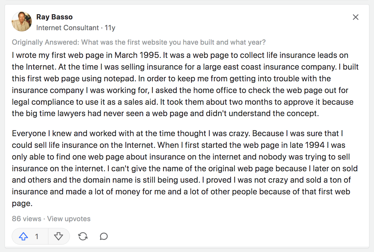The width and height of the screenshot is (374, 252).
Task: Click the "11y" answer timestamp
Action: click(110, 28)
